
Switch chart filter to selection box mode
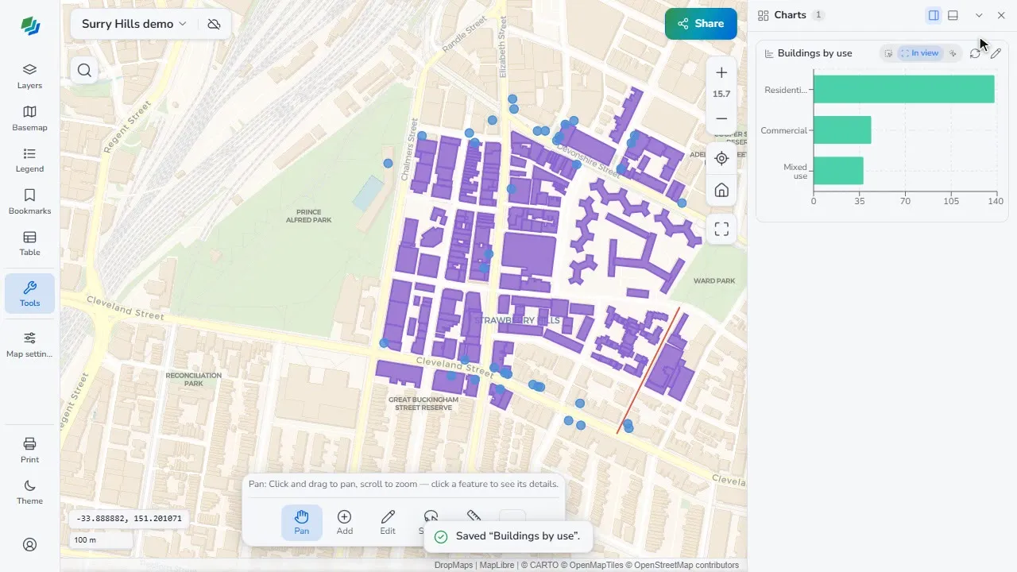[x=888, y=53]
